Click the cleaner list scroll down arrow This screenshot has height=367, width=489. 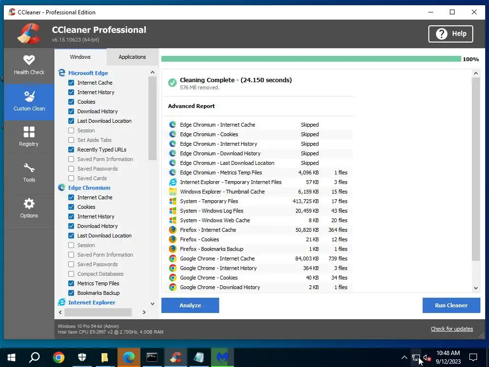[x=152, y=303]
